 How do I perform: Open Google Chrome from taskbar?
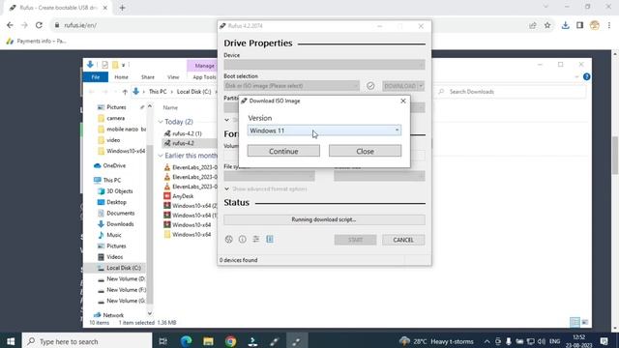(230, 341)
